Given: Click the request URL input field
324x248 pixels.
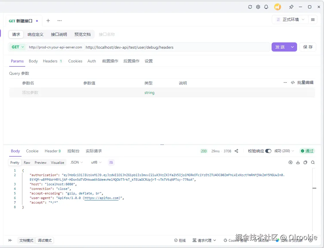Looking at the screenshot, I should click(172, 47).
